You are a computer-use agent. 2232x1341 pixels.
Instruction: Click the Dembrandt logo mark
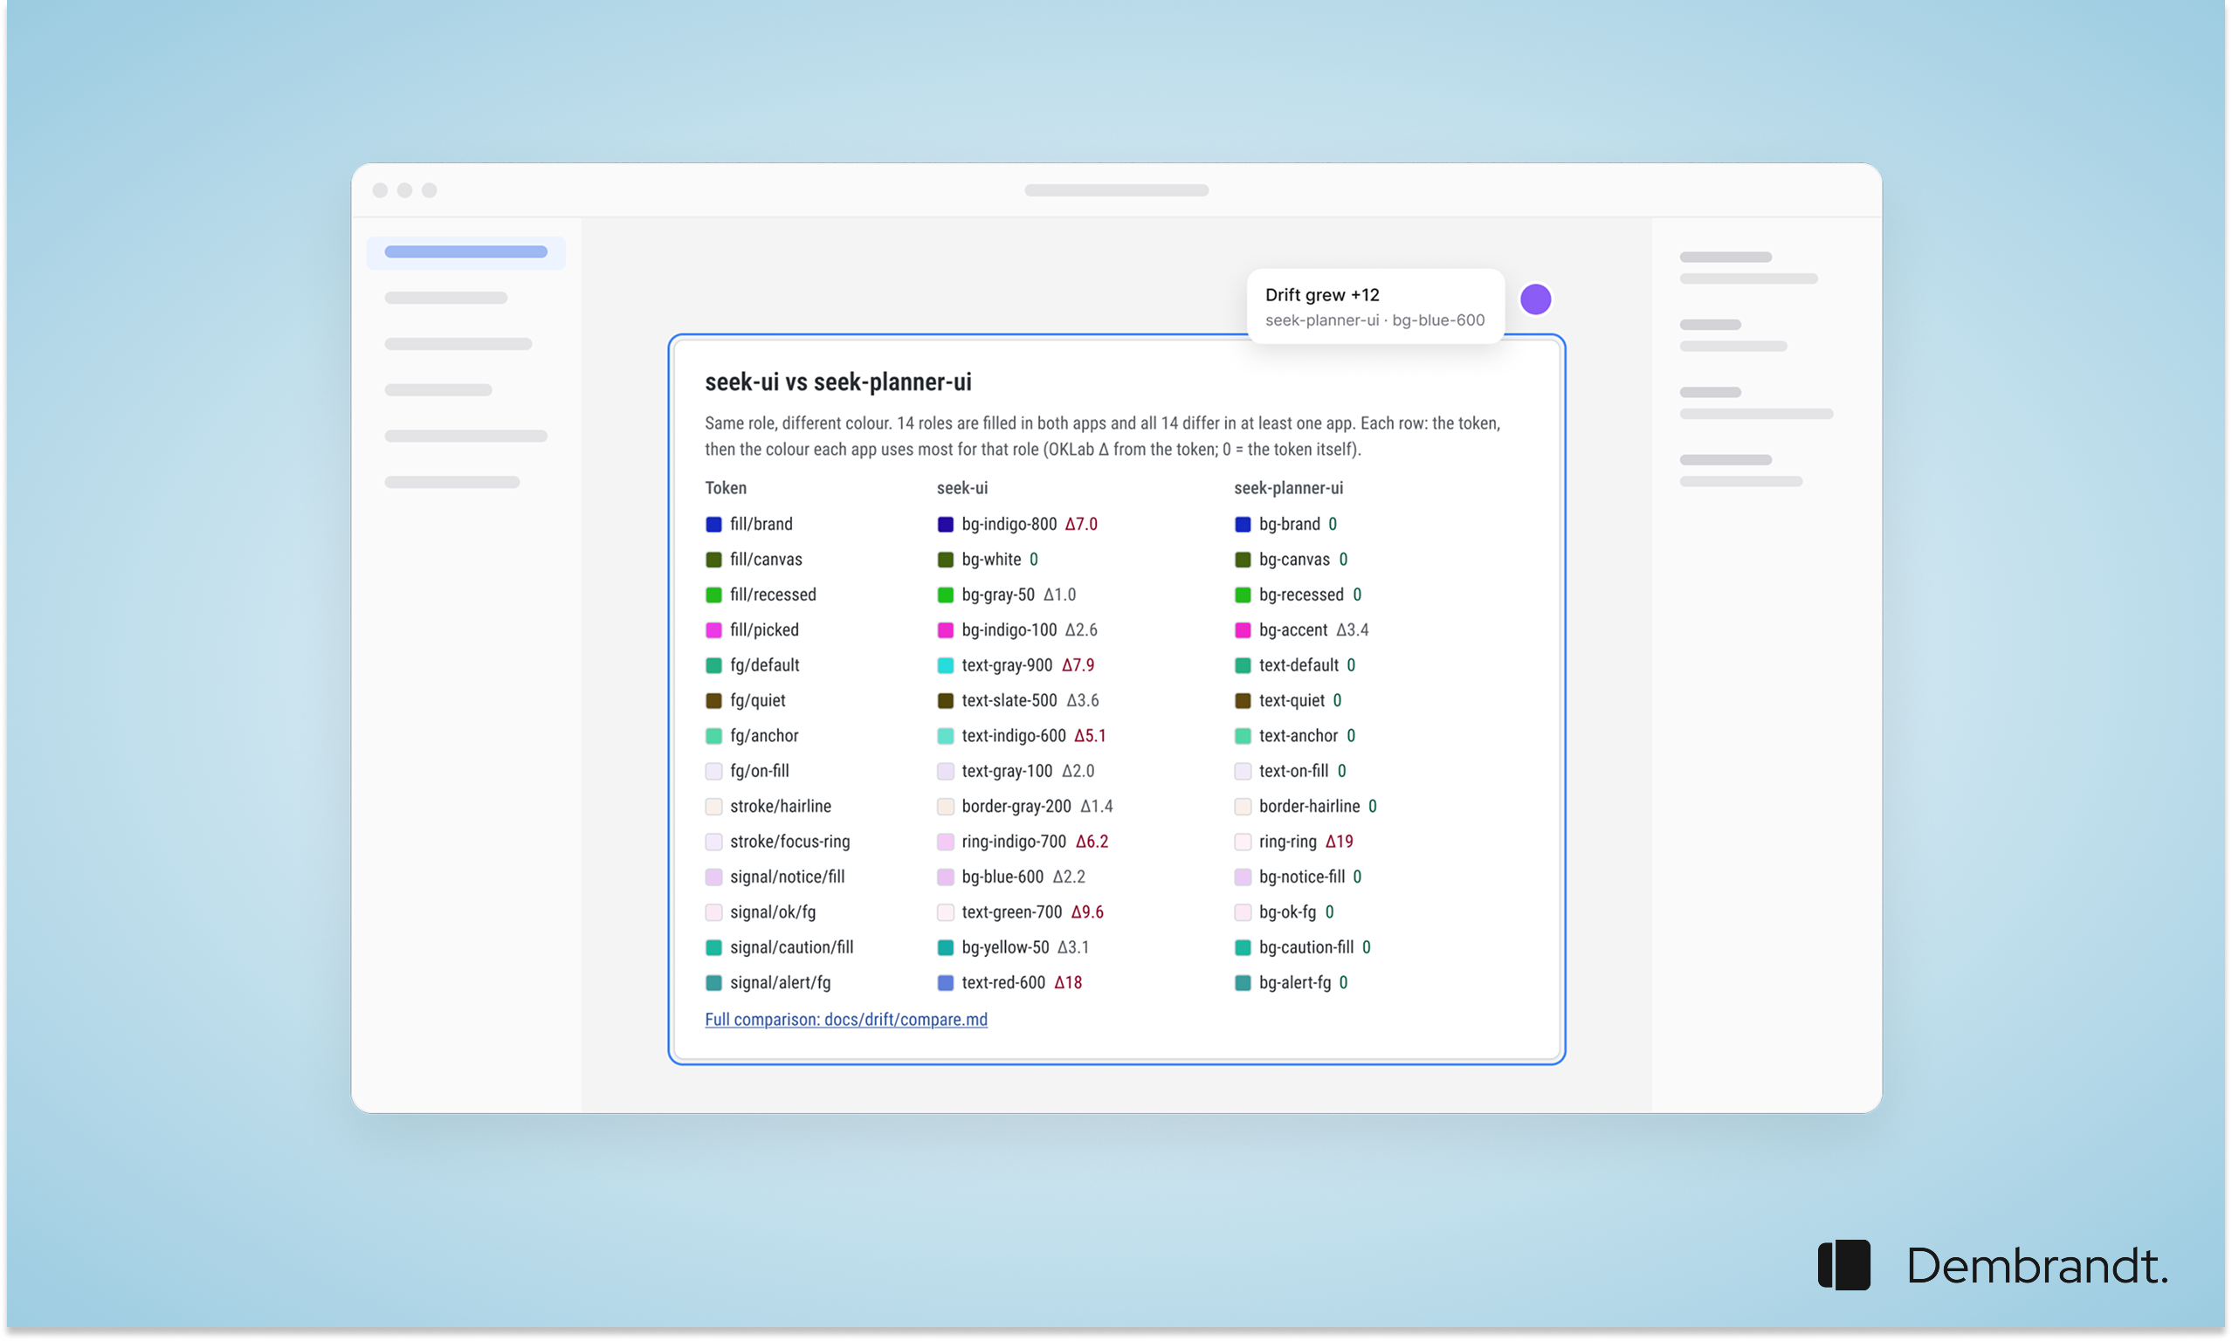click(1843, 1265)
